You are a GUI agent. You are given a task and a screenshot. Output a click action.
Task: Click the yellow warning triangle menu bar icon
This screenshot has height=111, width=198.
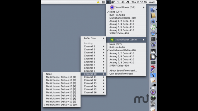pyautogui.click(x=98, y=2)
